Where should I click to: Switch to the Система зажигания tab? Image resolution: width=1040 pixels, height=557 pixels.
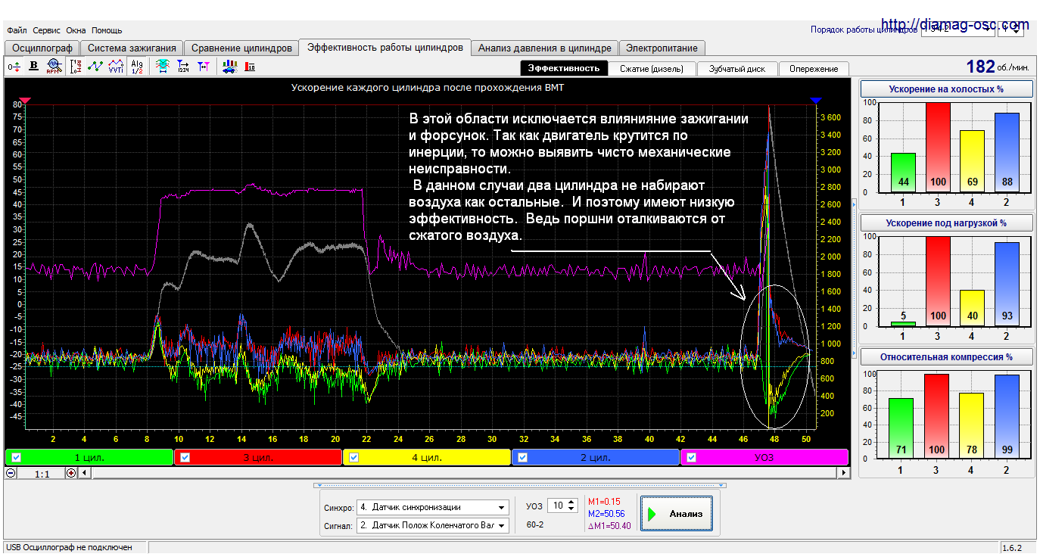click(132, 48)
